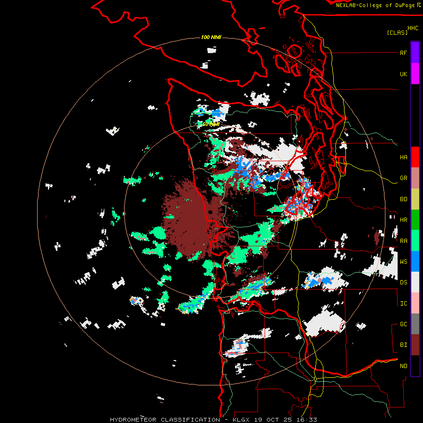Click the ND black legend swatch
423x423 pixels.
click(x=415, y=366)
